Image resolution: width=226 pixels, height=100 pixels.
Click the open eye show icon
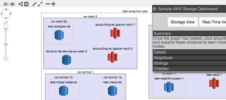point(12,4)
